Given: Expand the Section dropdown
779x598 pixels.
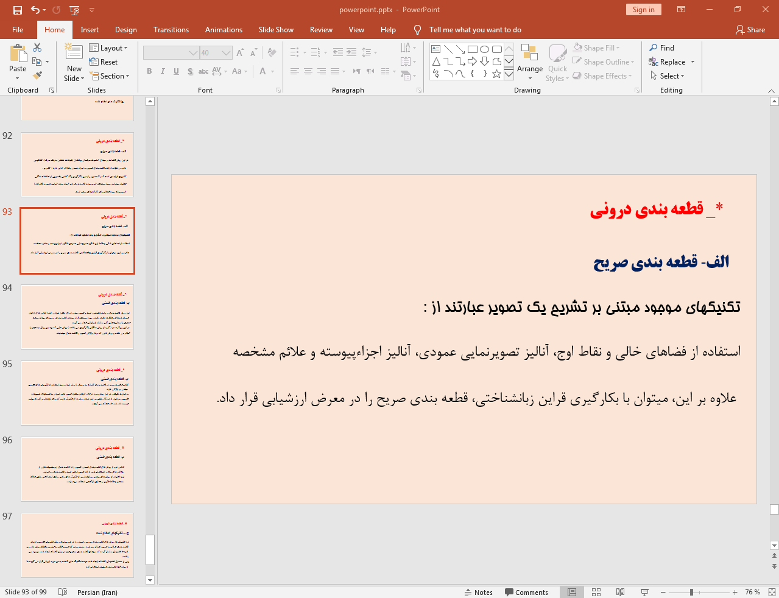Looking at the screenshot, I should tap(110, 76).
